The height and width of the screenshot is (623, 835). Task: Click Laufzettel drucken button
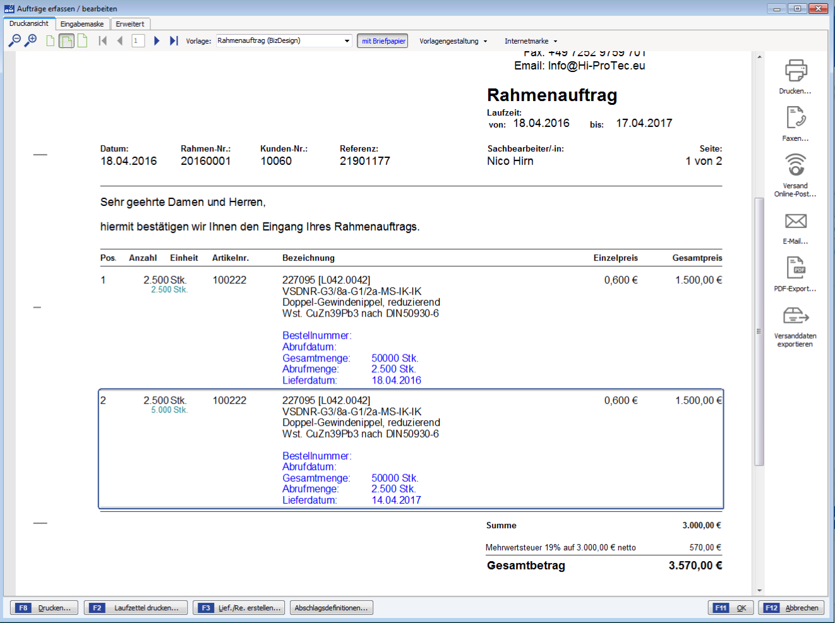click(136, 608)
